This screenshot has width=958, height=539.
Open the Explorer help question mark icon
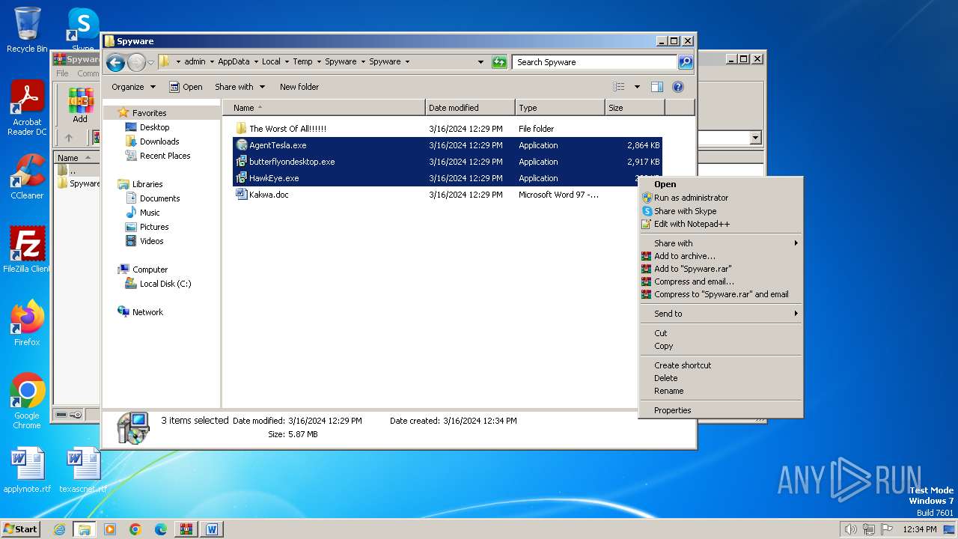678,87
